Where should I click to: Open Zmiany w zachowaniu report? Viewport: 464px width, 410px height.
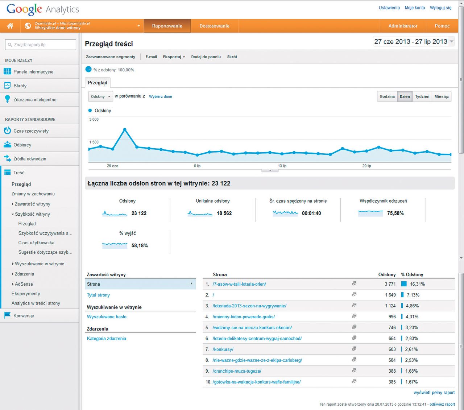coord(33,194)
